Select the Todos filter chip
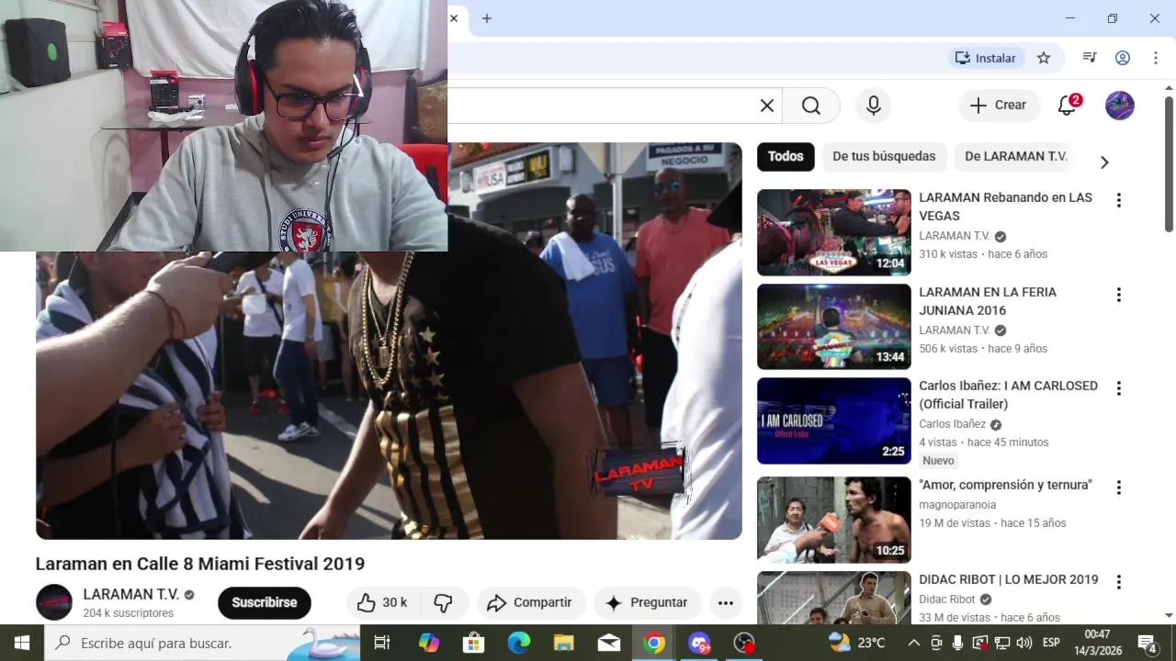Image resolution: width=1176 pixels, height=661 pixels. (786, 156)
